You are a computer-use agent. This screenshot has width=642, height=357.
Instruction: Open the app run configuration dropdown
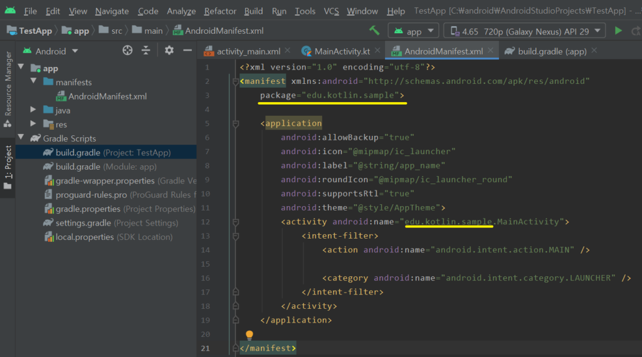414,31
